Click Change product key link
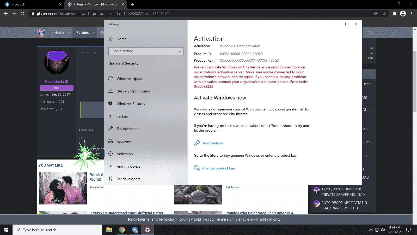 pyautogui.click(x=218, y=168)
